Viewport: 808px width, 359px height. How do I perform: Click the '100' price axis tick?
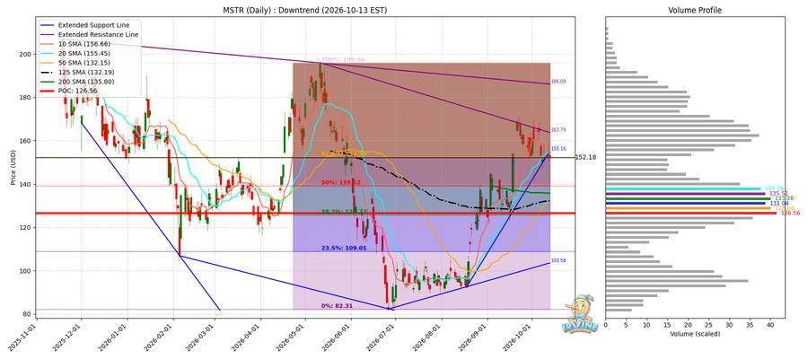[27, 270]
